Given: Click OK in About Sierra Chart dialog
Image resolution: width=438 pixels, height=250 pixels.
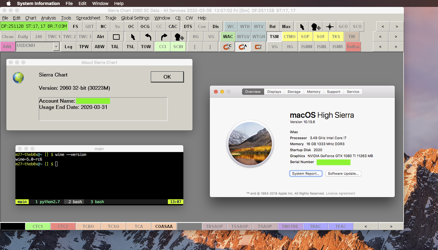Looking at the screenshot, I should (x=167, y=77).
